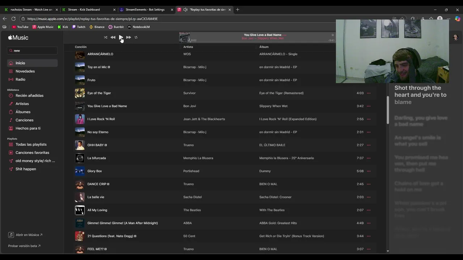Switch to StreamElements - Bot Settings tab
The width and height of the screenshot is (463, 260).
coord(146,10)
